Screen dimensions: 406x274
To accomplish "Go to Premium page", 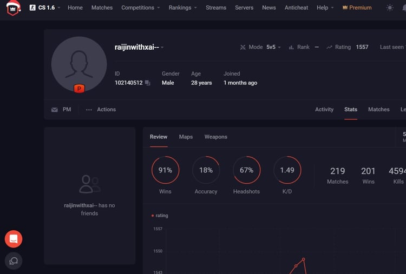I will coord(357,8).
